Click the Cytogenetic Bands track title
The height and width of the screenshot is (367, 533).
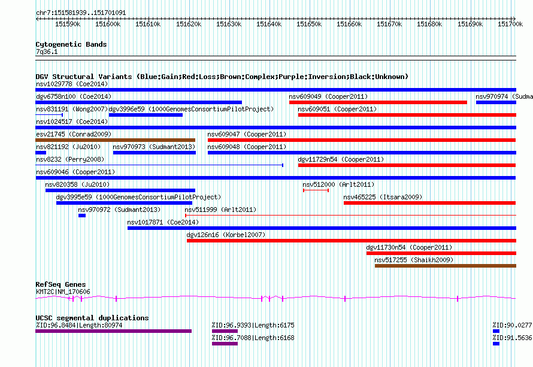point(71,44)
